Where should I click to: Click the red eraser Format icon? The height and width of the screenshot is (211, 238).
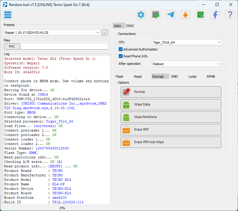126,92
